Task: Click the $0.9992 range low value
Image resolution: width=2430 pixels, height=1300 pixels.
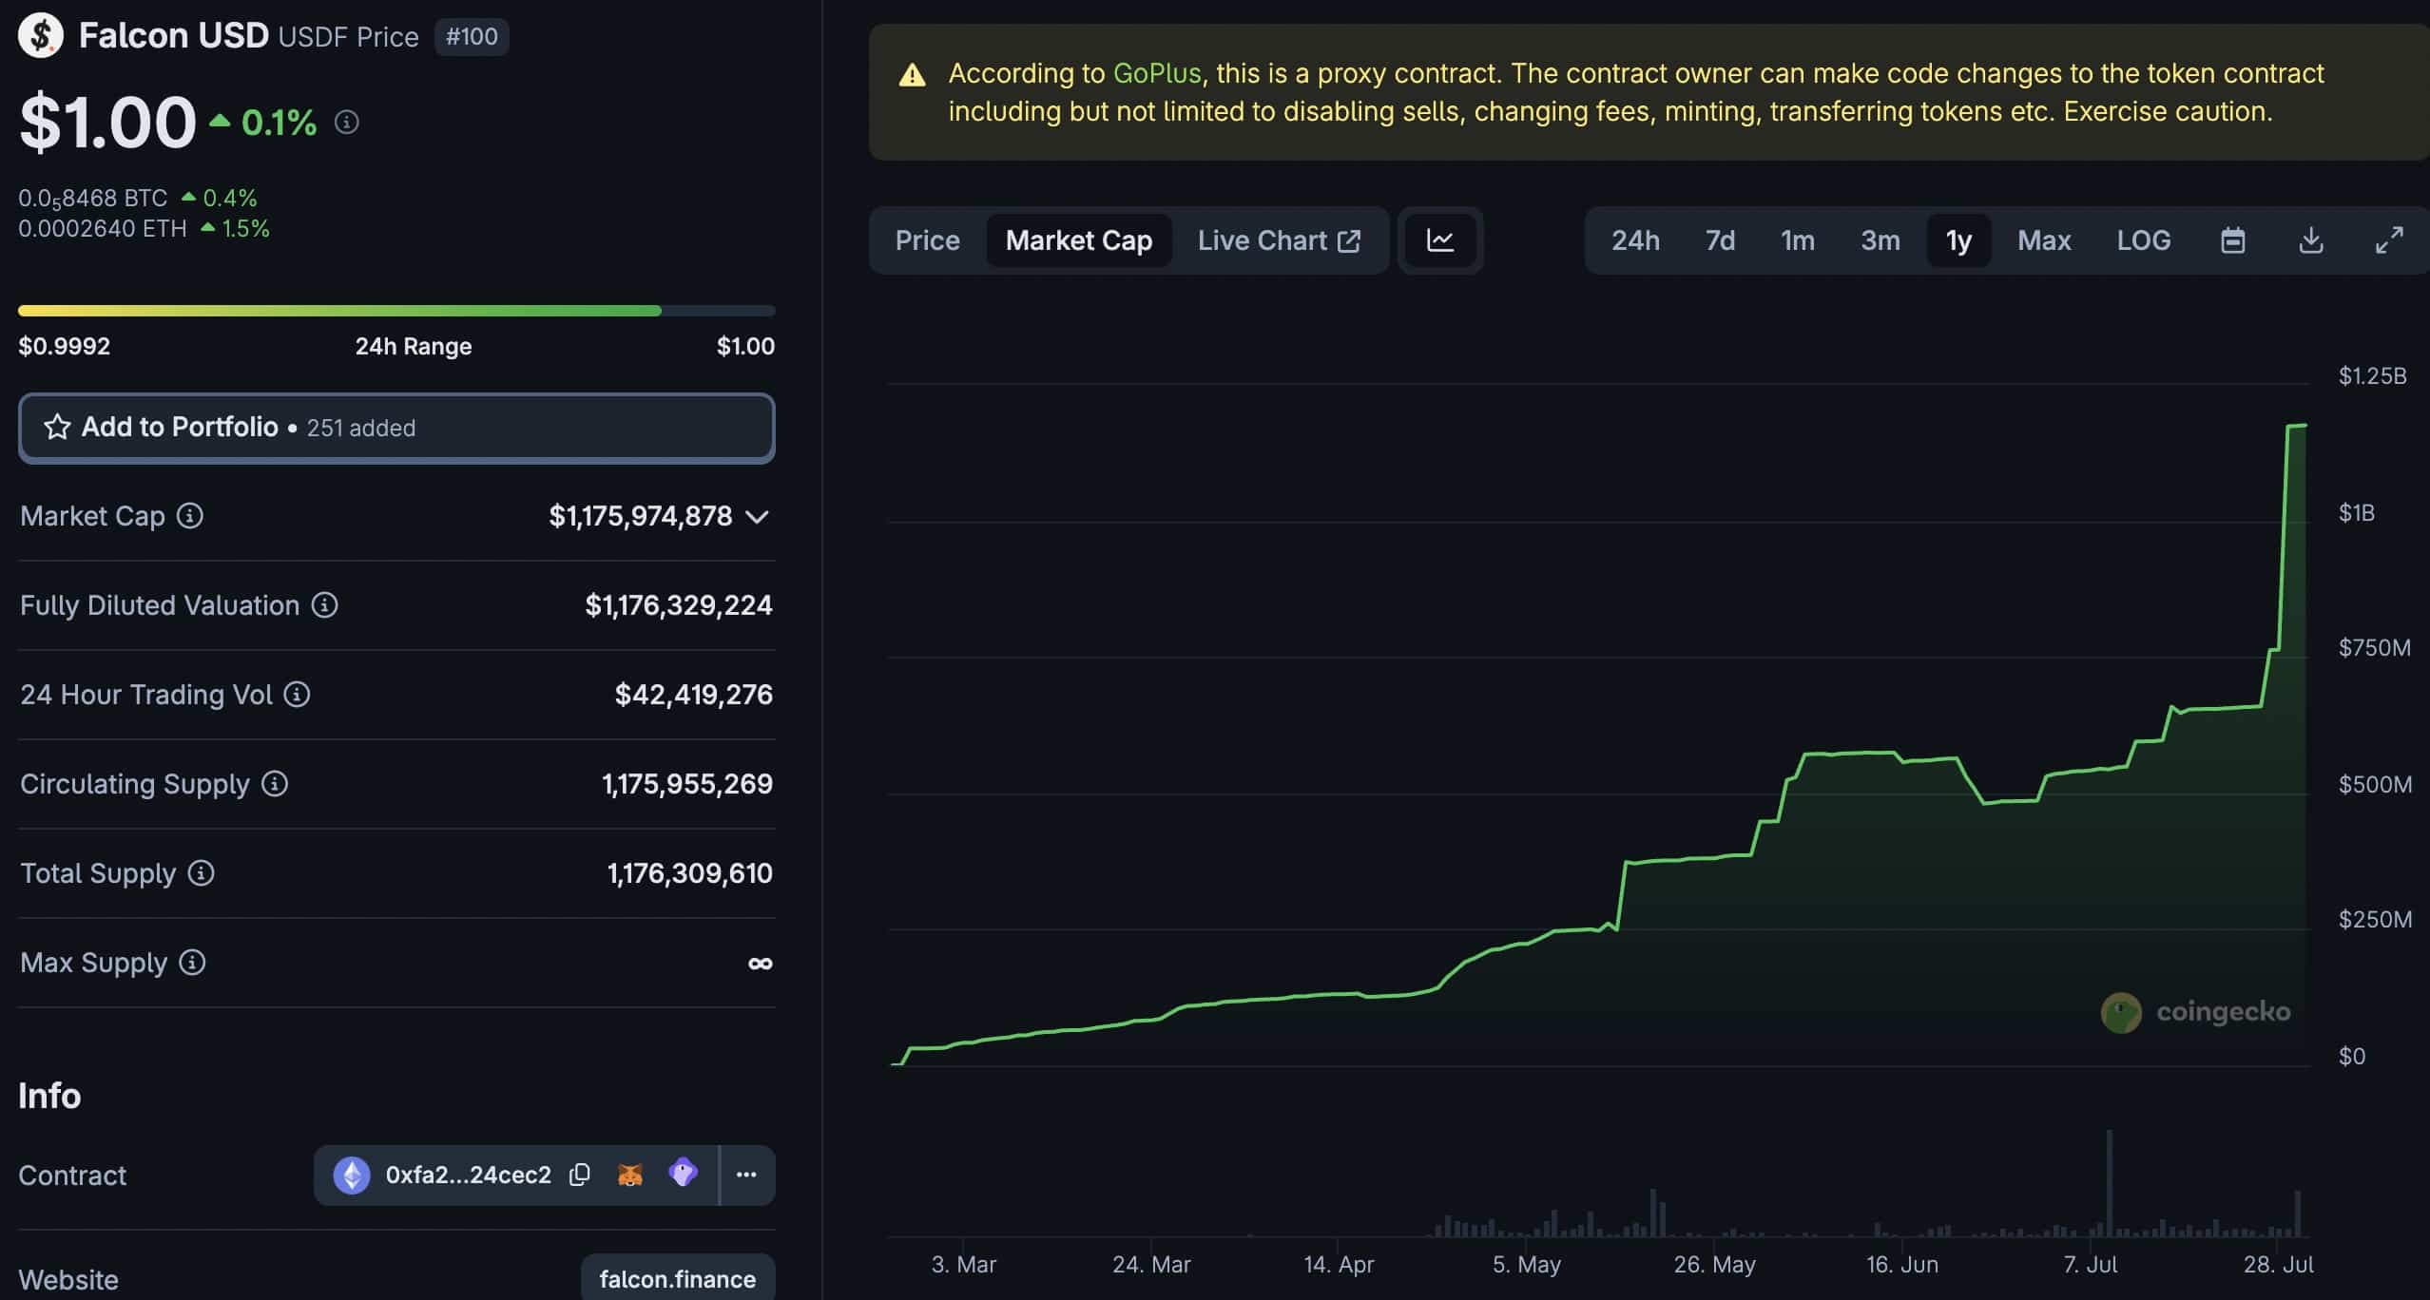Action: (x=65, y=346)
